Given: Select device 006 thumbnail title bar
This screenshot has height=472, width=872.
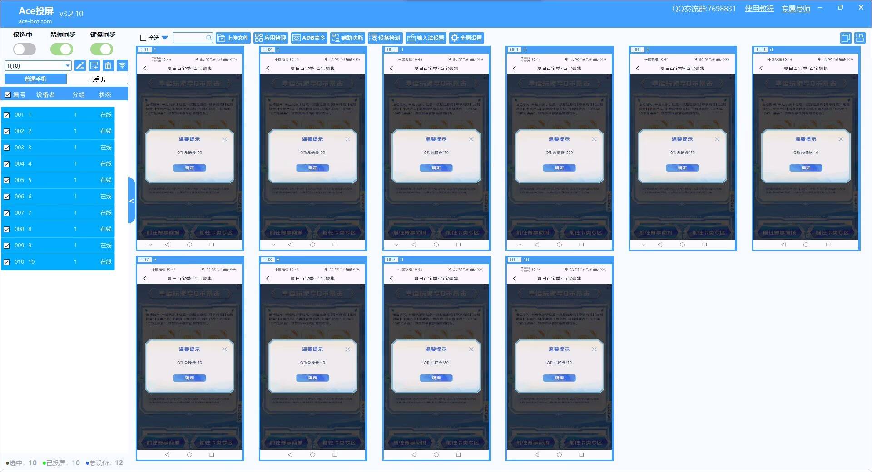Looking at the screenshot, I should 806,49.
